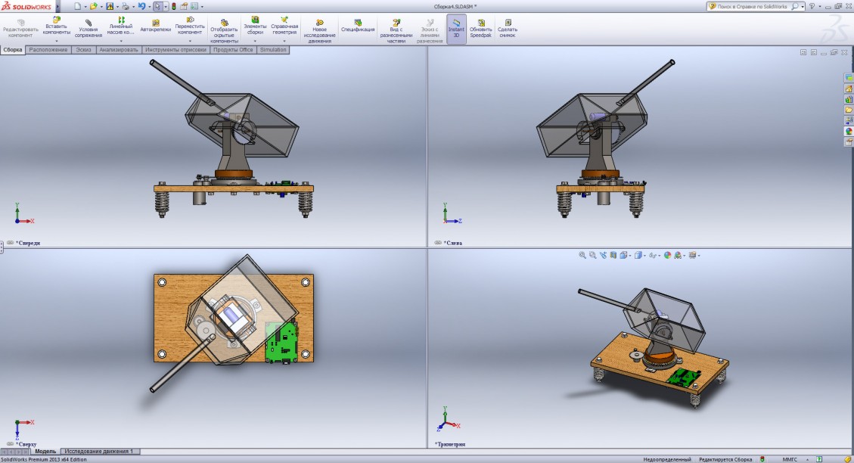Open dropdown next to Open file icon
The image size is (854, 463).
pos(102,7)
